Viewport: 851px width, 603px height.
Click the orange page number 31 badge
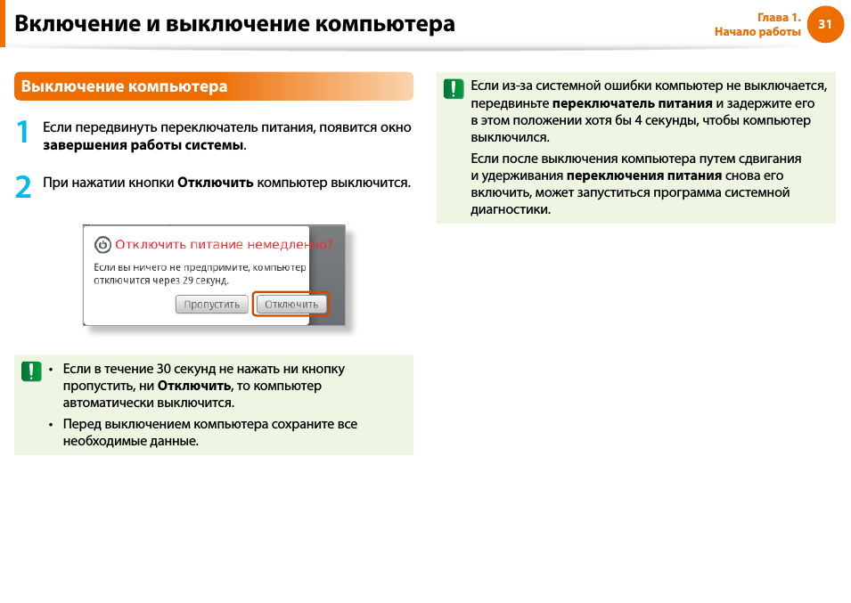click(x=824, y=25)
